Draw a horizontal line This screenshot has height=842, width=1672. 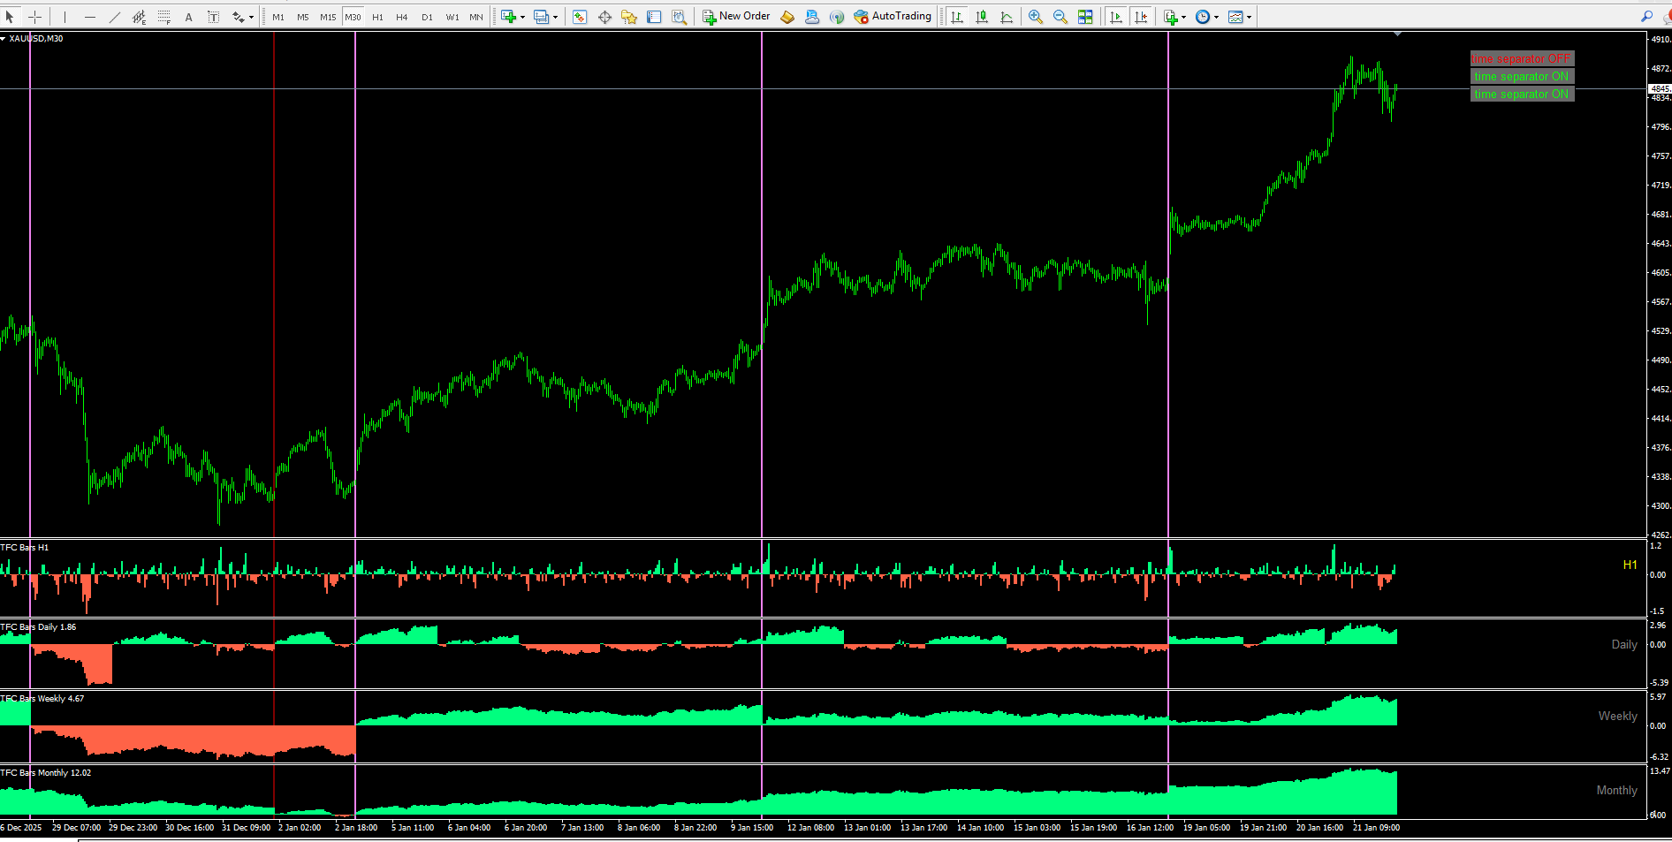pyautogui.click(x=89, y=17)
